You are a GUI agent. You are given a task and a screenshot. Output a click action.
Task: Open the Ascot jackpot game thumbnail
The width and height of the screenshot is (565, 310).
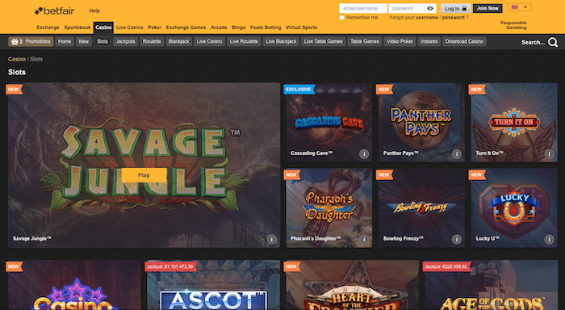pyautogui.click(x=213, y=285)
